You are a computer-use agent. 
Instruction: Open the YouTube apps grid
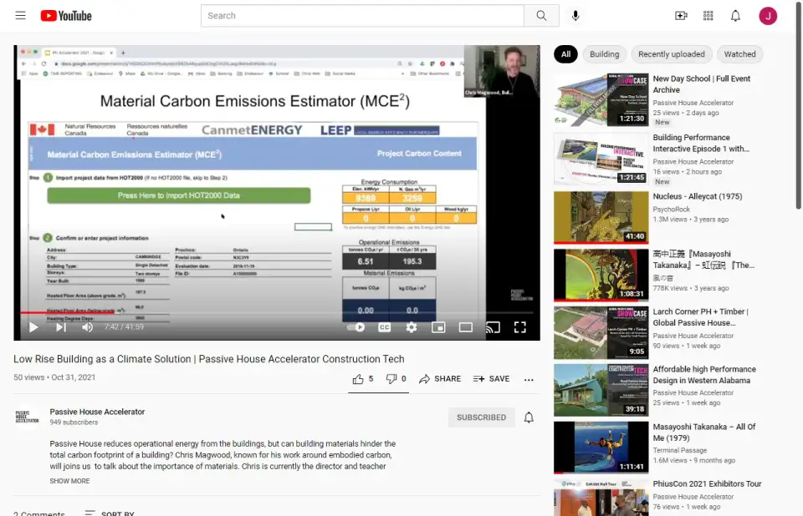tap(708, 16)
